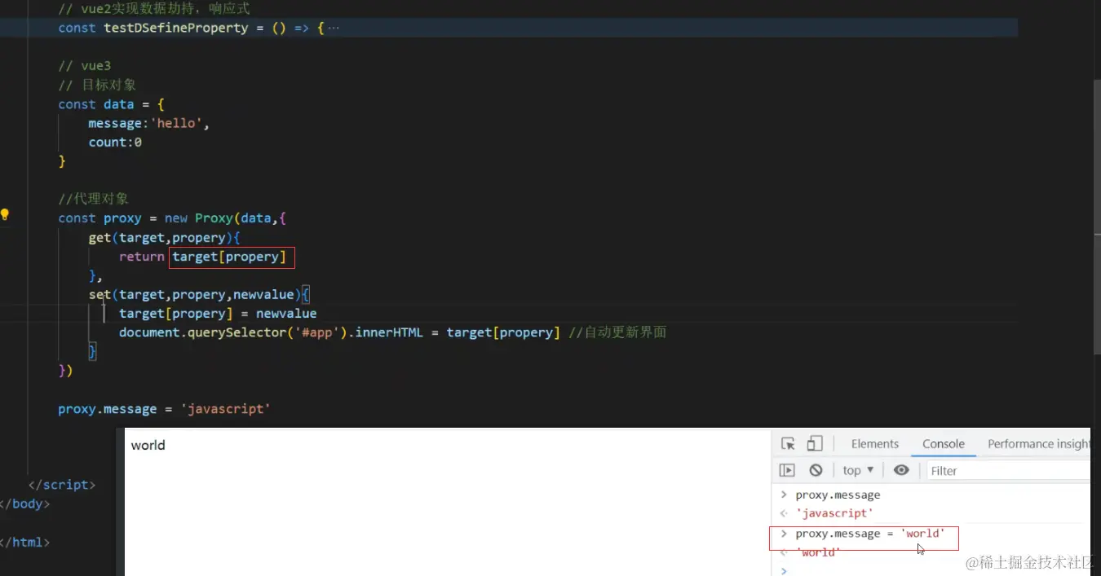Click the yellow lightbulb code action icon
The width and height of the screenshot is (1101, 576).
(5, 215)
